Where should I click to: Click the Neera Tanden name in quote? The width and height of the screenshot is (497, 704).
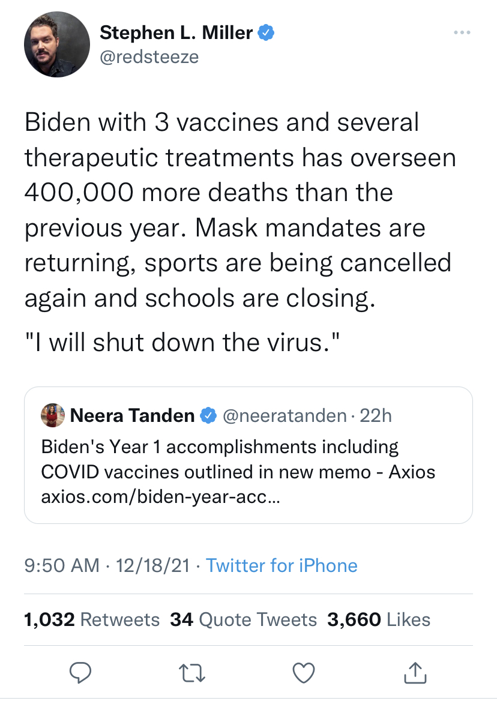click(x=132, y=415)
